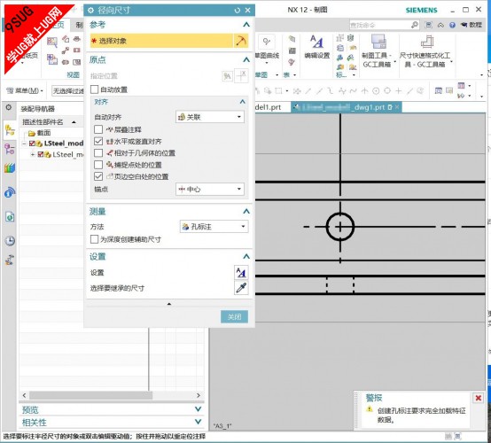Enable the 自动放置 checkbox
This screenshot has width=491, height=443.
(94, 89)
